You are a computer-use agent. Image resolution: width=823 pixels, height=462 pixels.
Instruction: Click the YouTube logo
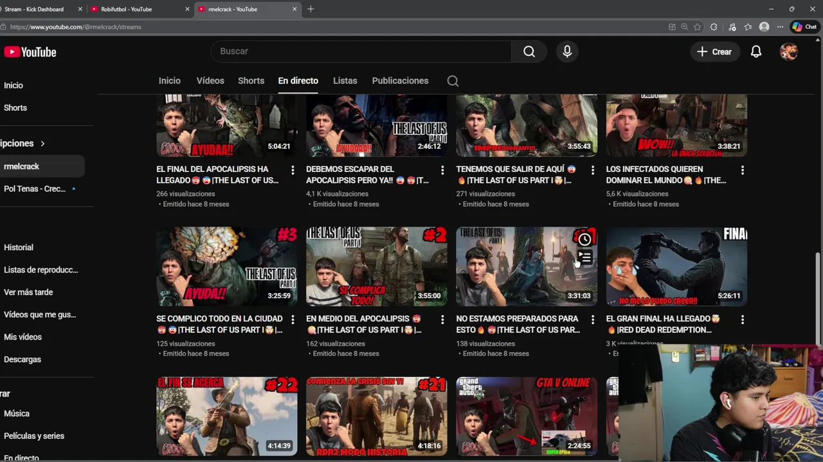[x=30, y=52]
